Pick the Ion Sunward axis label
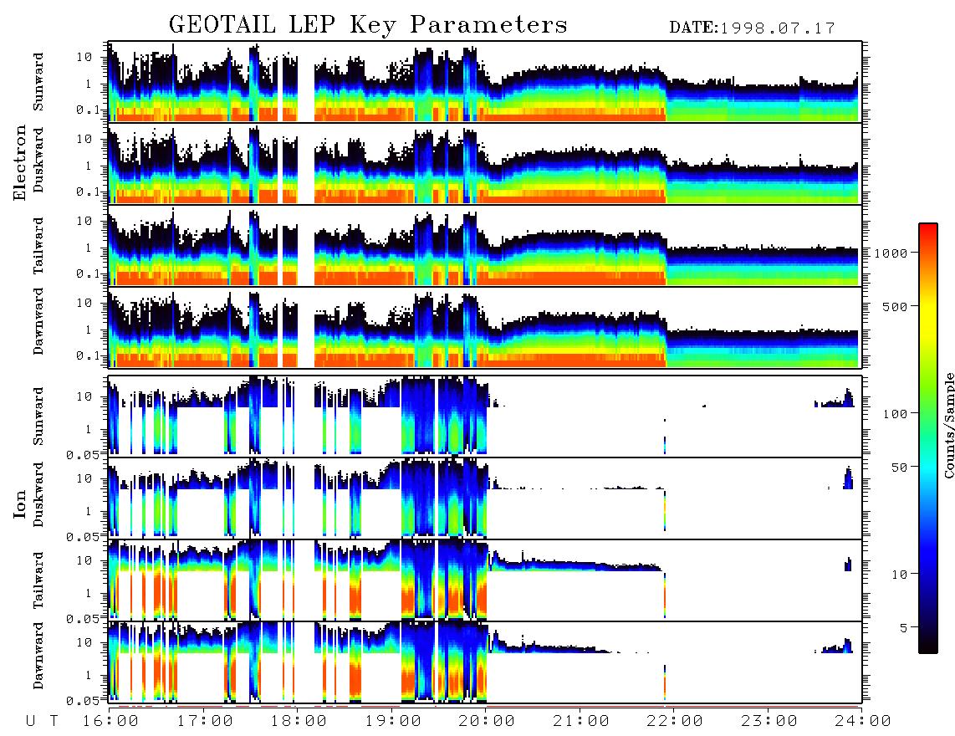The height and width of the screenshot is (736, 955). point(38,416)
